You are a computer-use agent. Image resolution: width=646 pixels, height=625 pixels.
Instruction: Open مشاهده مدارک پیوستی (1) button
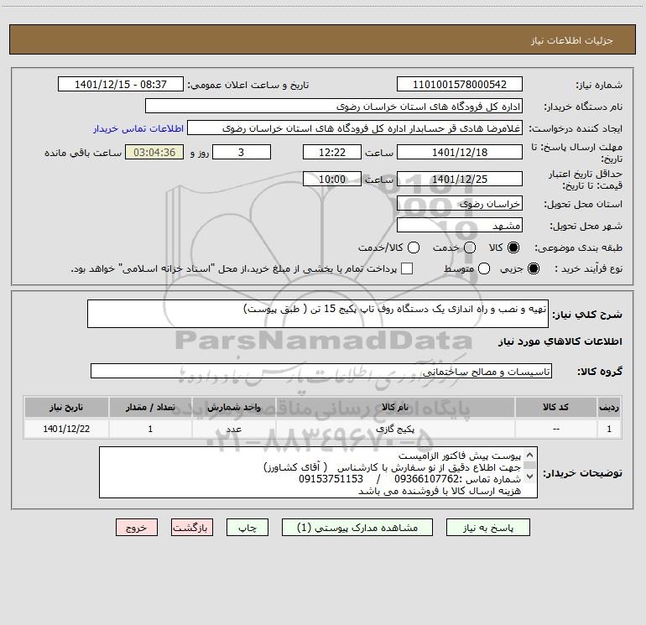(357, 528)
